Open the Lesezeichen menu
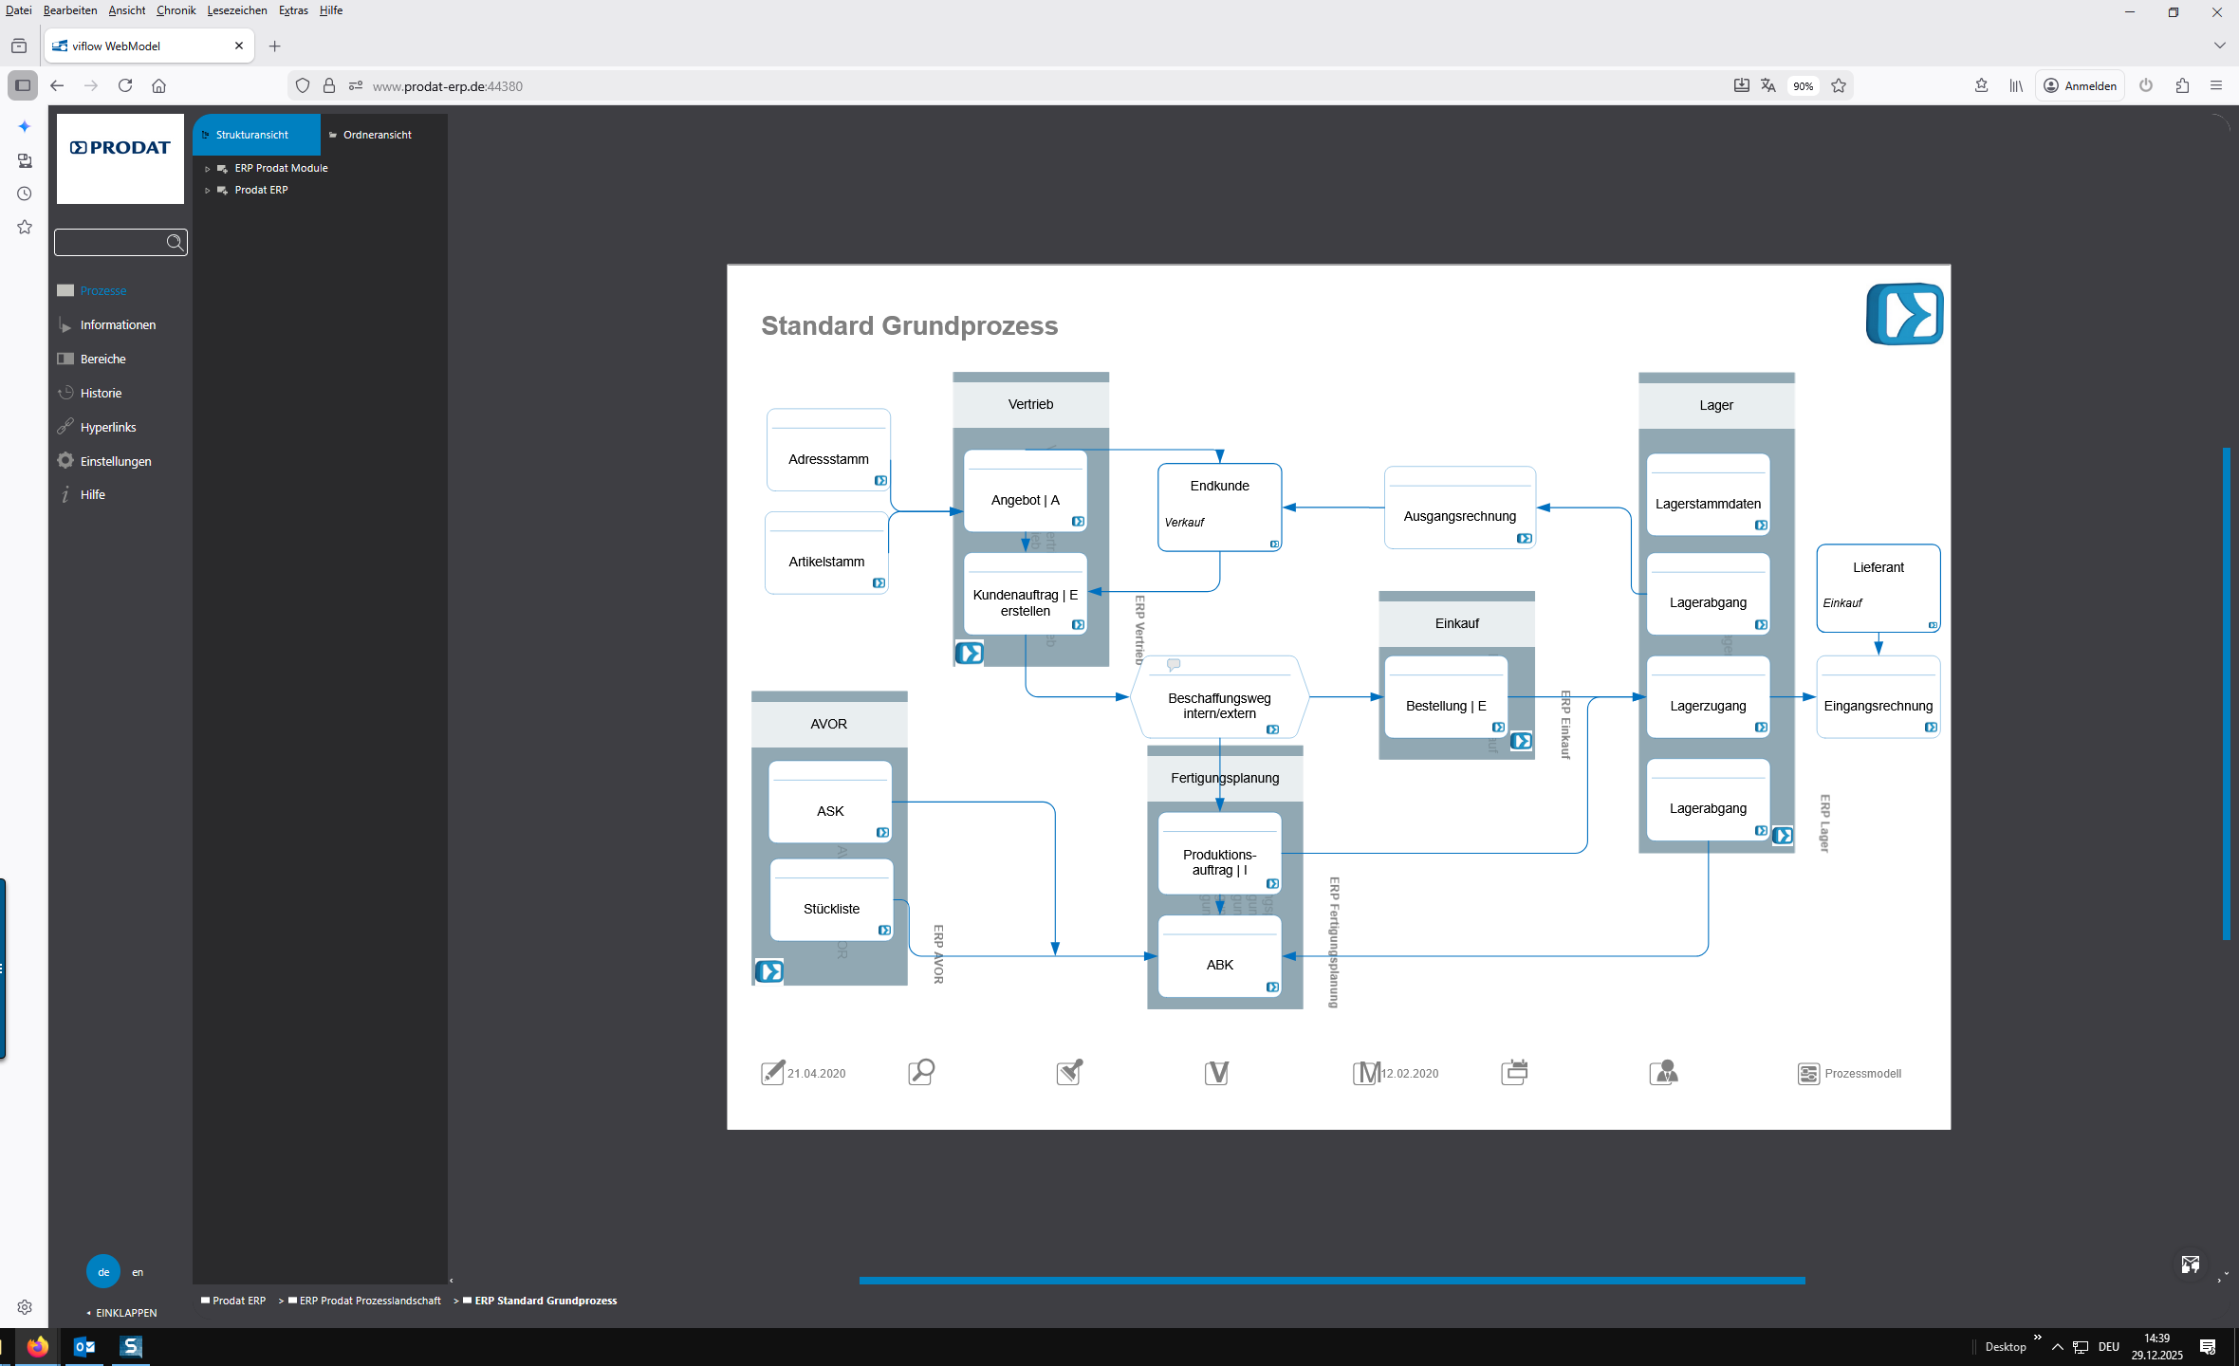The width and height of the screenshot is (2239, 1366). (236, 10)
